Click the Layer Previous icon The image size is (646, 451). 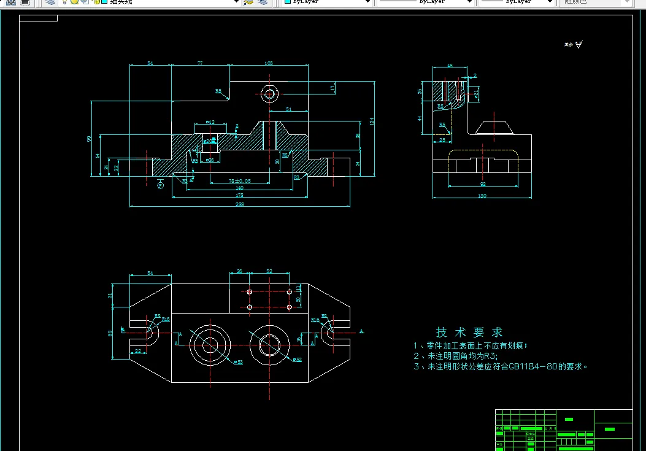pyautogui.click(x=263, y=2)
